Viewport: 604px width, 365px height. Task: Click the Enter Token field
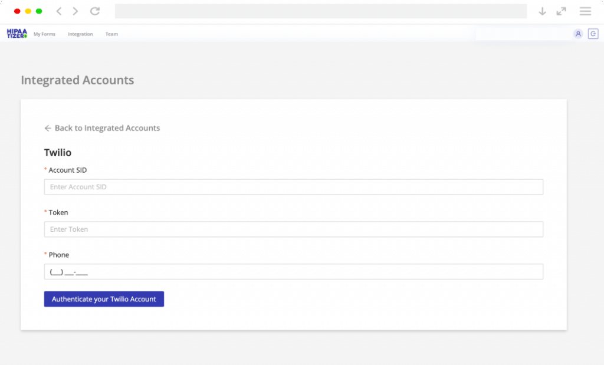click(x=294, y=229)
